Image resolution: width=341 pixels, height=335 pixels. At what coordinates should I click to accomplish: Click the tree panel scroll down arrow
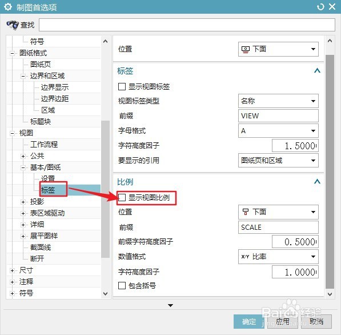coord(105,294)
